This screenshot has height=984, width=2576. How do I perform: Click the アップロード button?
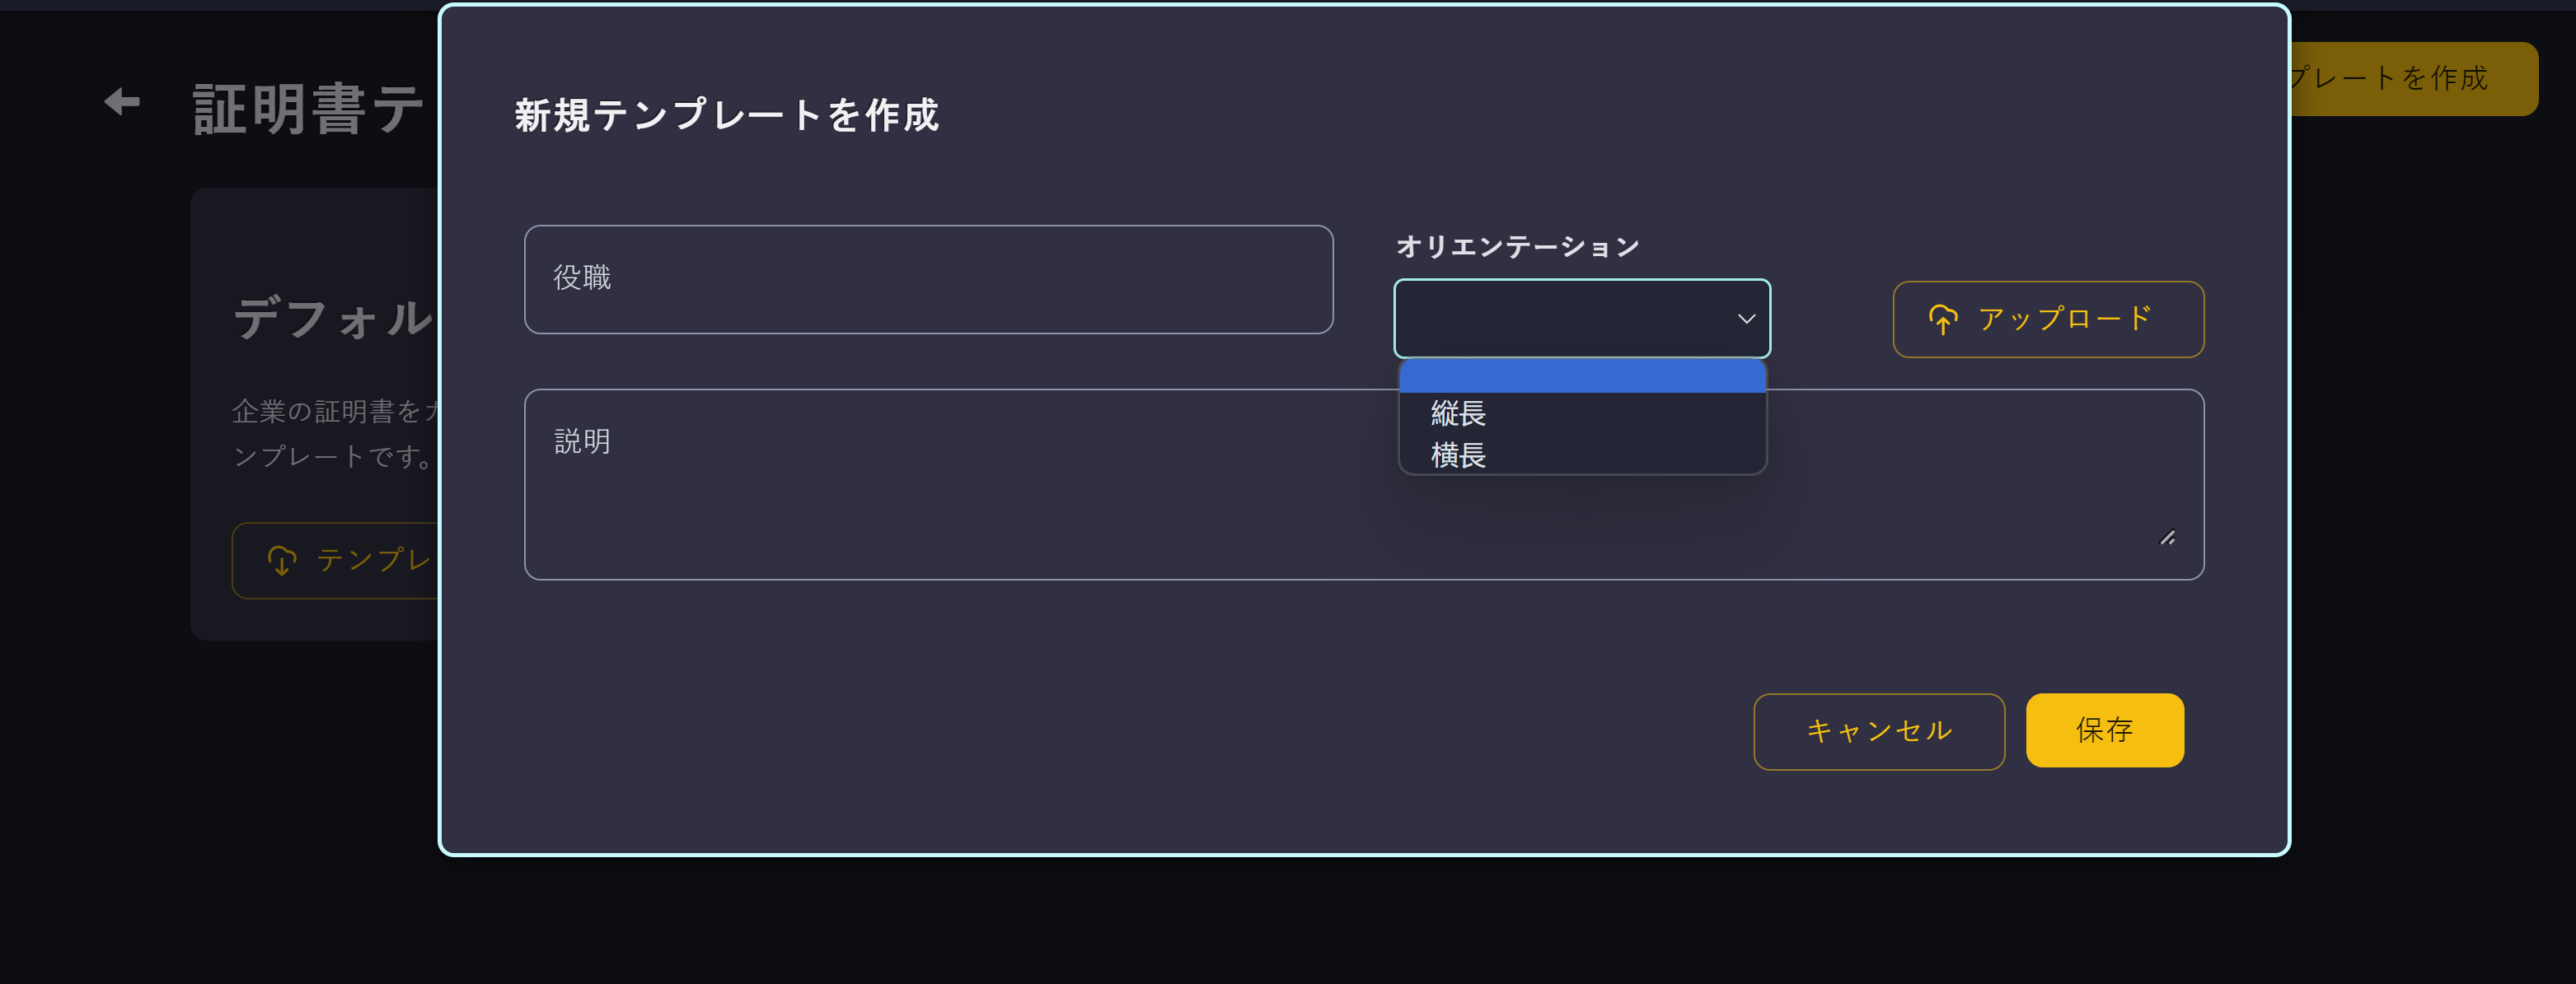tap(2047, 319)
